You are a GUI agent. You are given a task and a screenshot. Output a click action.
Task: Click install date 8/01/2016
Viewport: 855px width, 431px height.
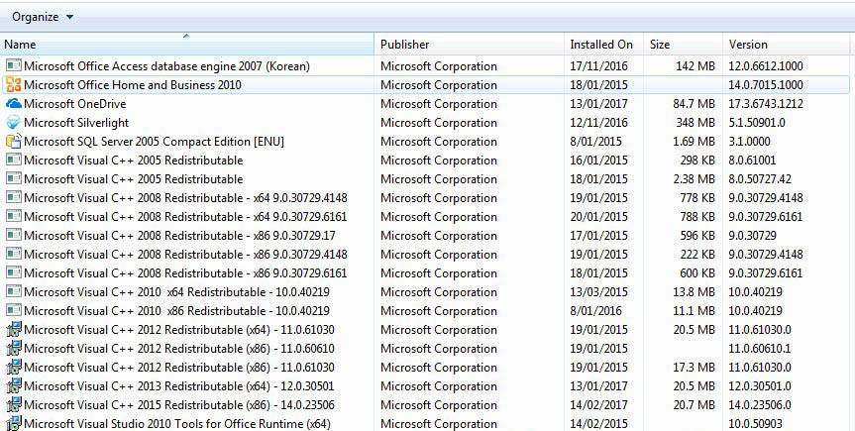pyautogui.click(x=595, y=310)
